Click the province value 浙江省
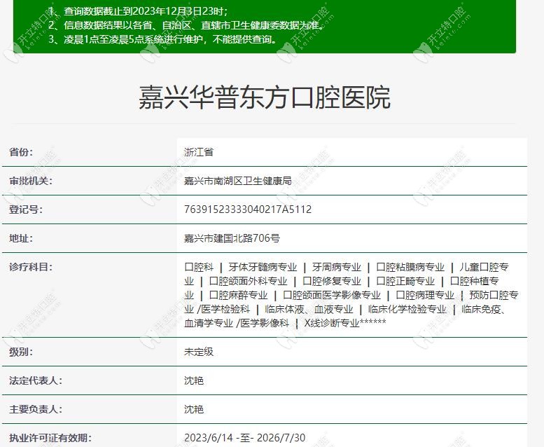The image size is (544, 447). (x=199, y=152)
